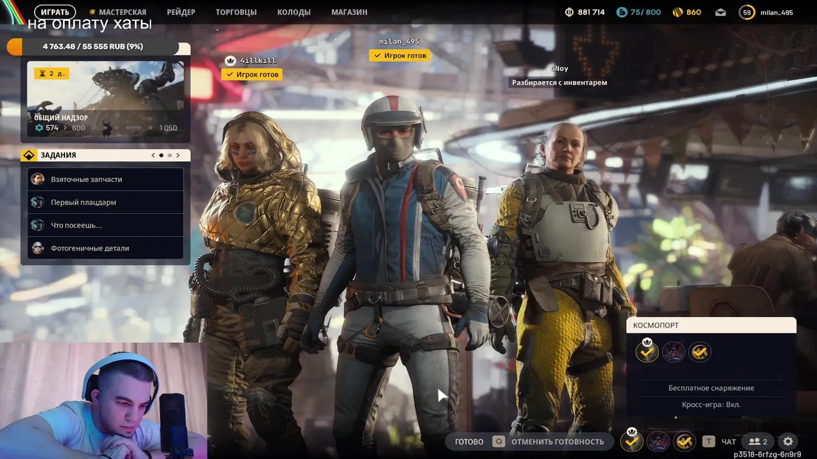Click the 4illkill player name tag

259,61
